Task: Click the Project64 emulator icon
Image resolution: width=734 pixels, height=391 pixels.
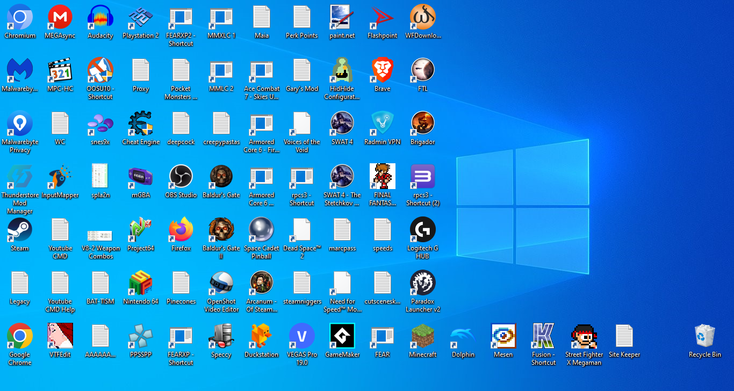Action: 141,230
